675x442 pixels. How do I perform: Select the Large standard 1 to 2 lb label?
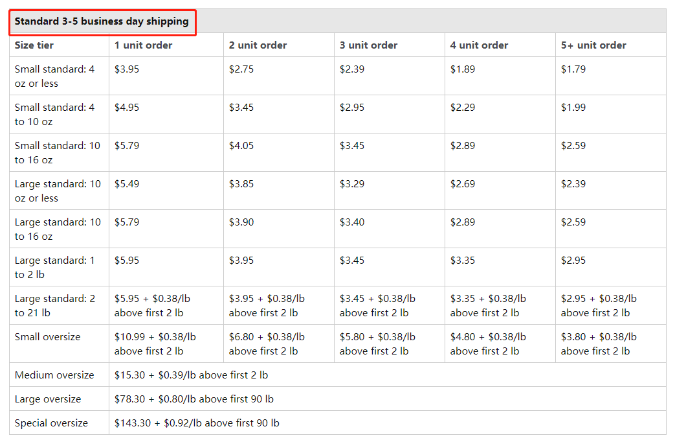point(54,268)
